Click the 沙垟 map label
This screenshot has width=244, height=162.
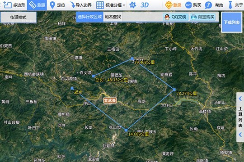tap(61, 125)
